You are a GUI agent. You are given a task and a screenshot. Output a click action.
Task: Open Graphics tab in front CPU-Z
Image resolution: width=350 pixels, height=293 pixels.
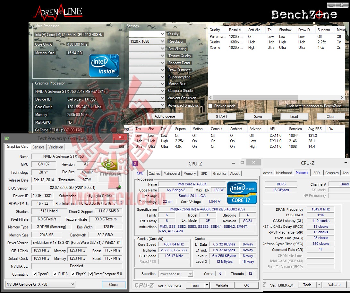coord(220,173)
